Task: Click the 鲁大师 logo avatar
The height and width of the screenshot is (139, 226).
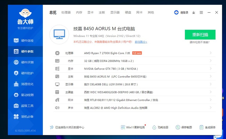Action: [25, 13]
